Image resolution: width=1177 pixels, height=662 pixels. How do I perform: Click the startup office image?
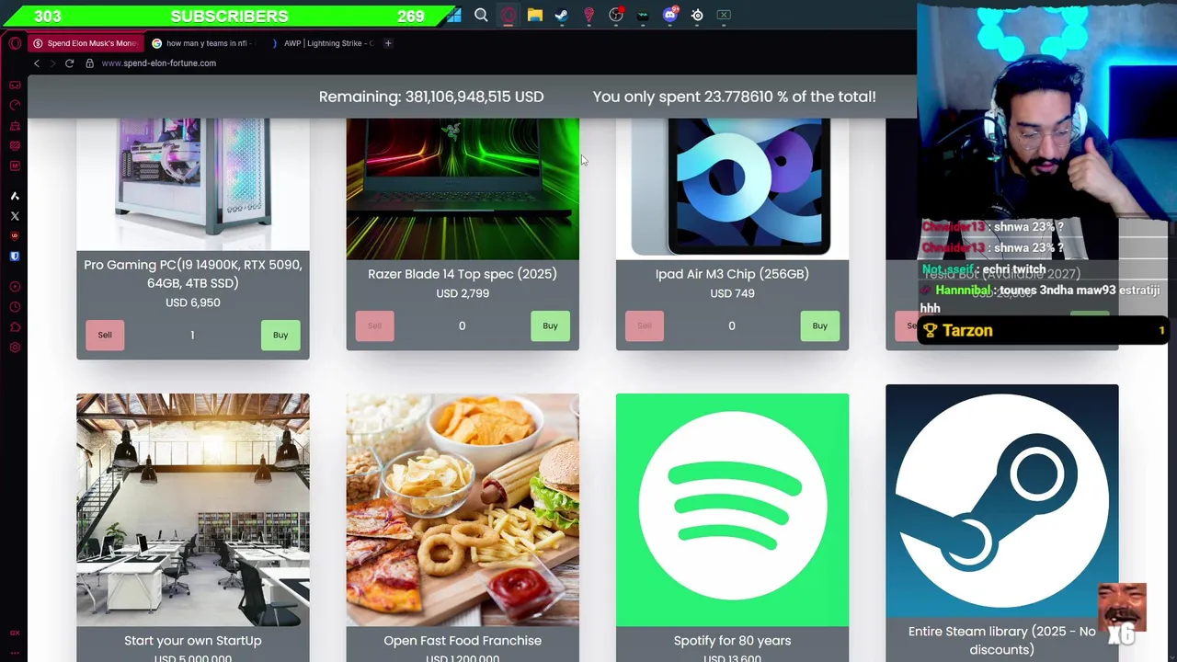tap(193, 509)
